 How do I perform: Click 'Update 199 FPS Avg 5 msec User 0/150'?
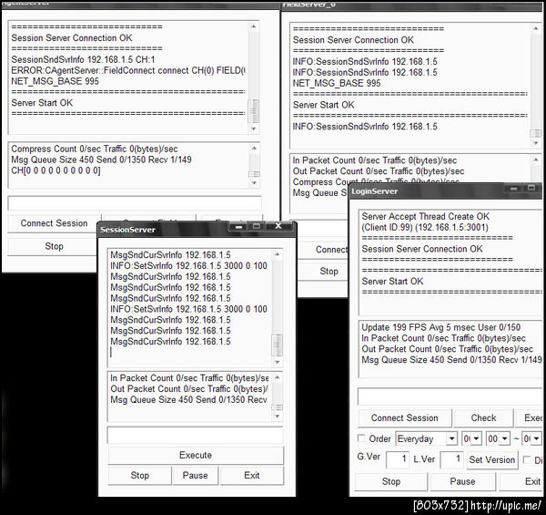[x=440, y=327]
